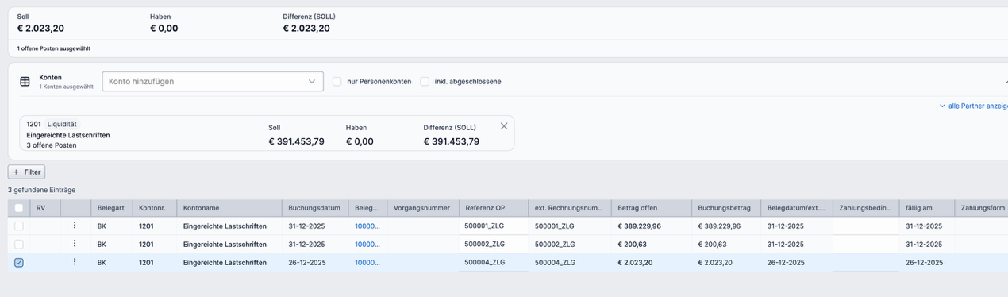Toggle select-all checkbox in table header
The width and height of the screenshot is (1008, 297).
(x=19, y=208)
